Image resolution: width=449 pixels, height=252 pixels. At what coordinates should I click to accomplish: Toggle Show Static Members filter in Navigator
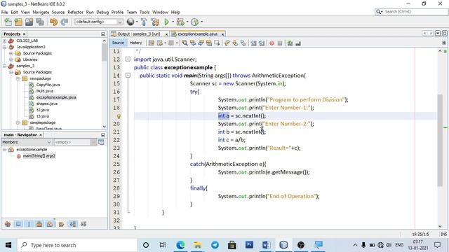(x=29, y=224)
